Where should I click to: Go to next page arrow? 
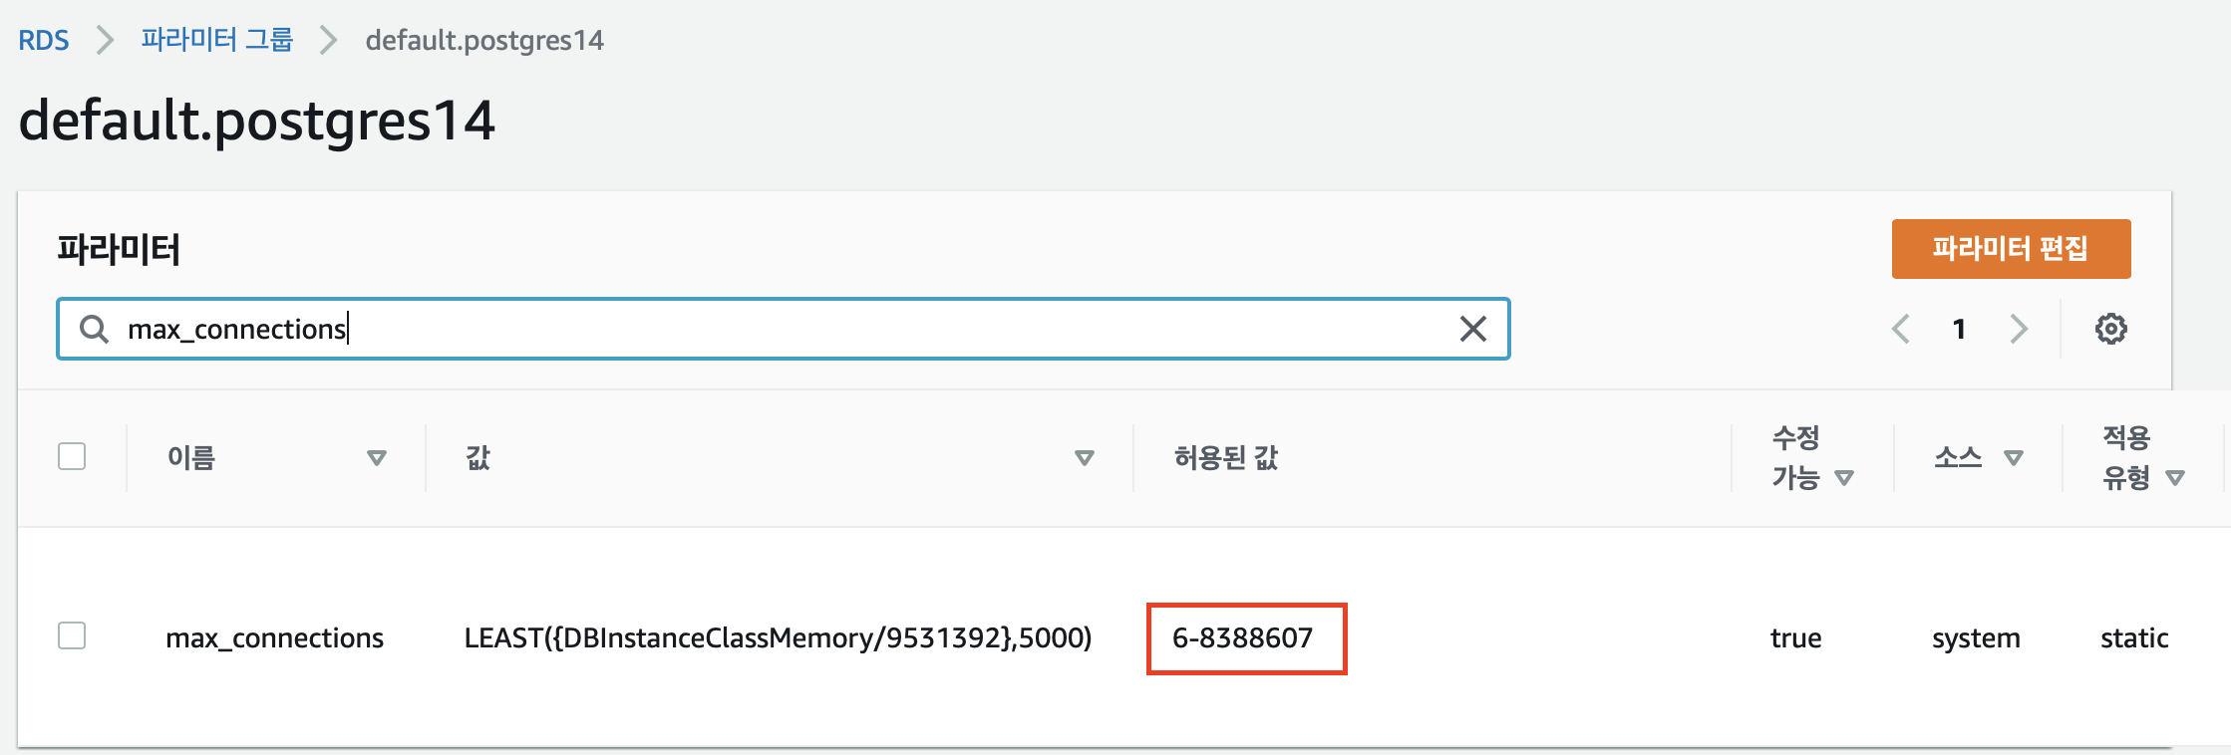(x=2019, y=329)
